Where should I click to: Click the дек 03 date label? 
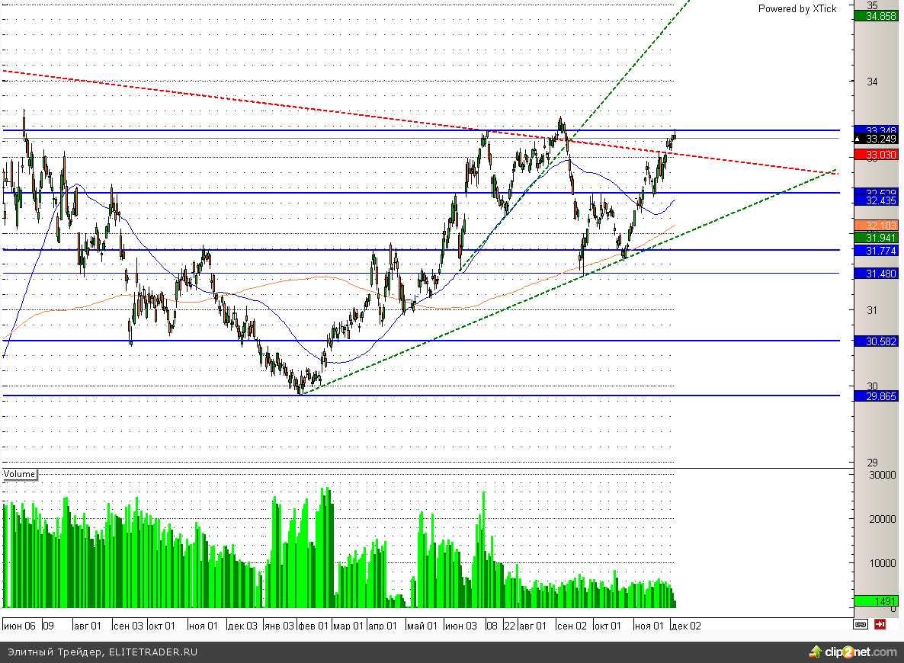(242, 626)
